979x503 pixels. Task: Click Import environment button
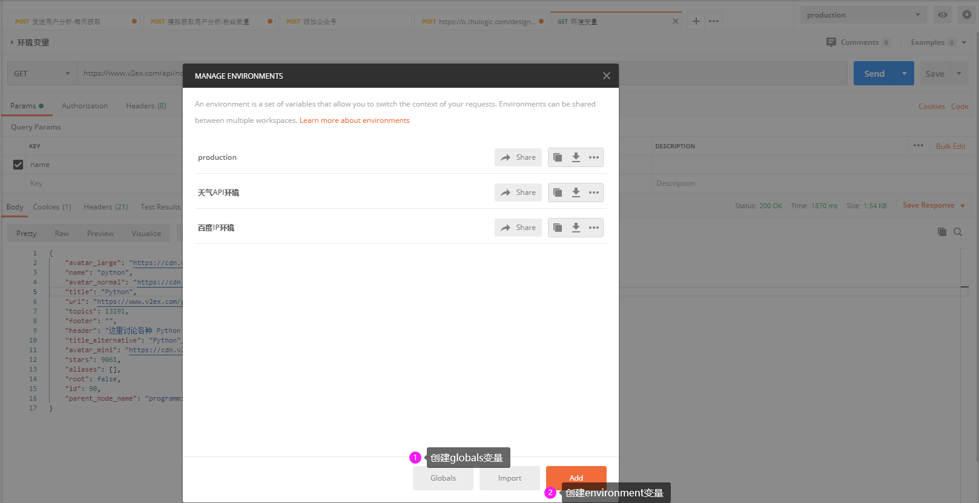tap(510, 478)
